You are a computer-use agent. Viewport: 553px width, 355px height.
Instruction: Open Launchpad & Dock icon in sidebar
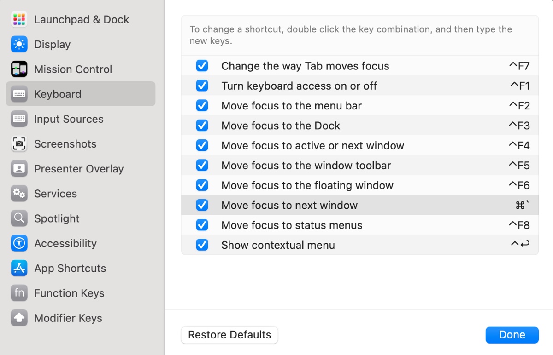coord(19,19)
